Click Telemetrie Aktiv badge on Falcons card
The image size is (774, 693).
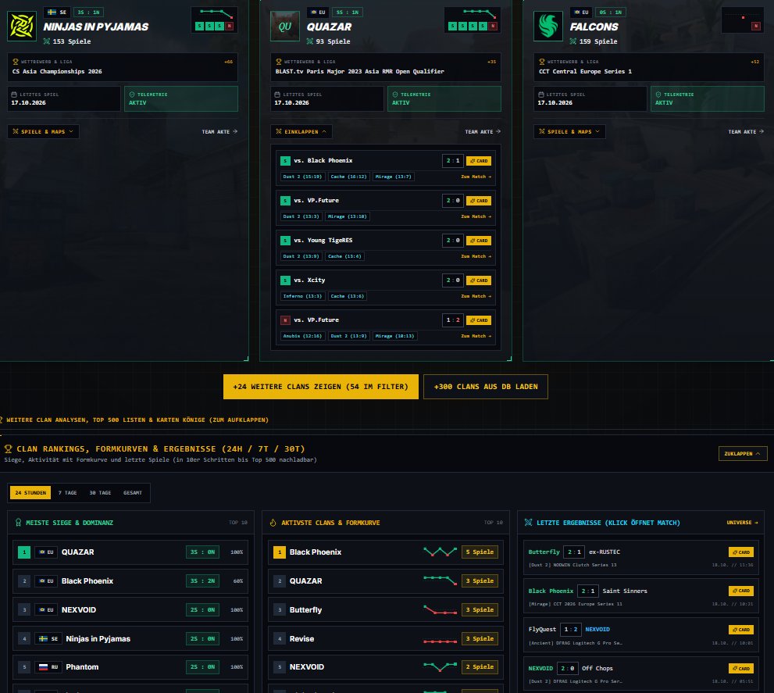[x=708, y=98]
